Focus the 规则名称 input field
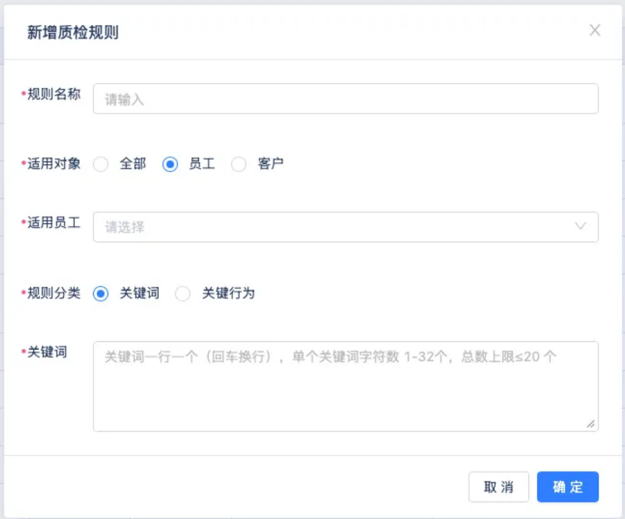625x519 pixels. click(345, 99)
